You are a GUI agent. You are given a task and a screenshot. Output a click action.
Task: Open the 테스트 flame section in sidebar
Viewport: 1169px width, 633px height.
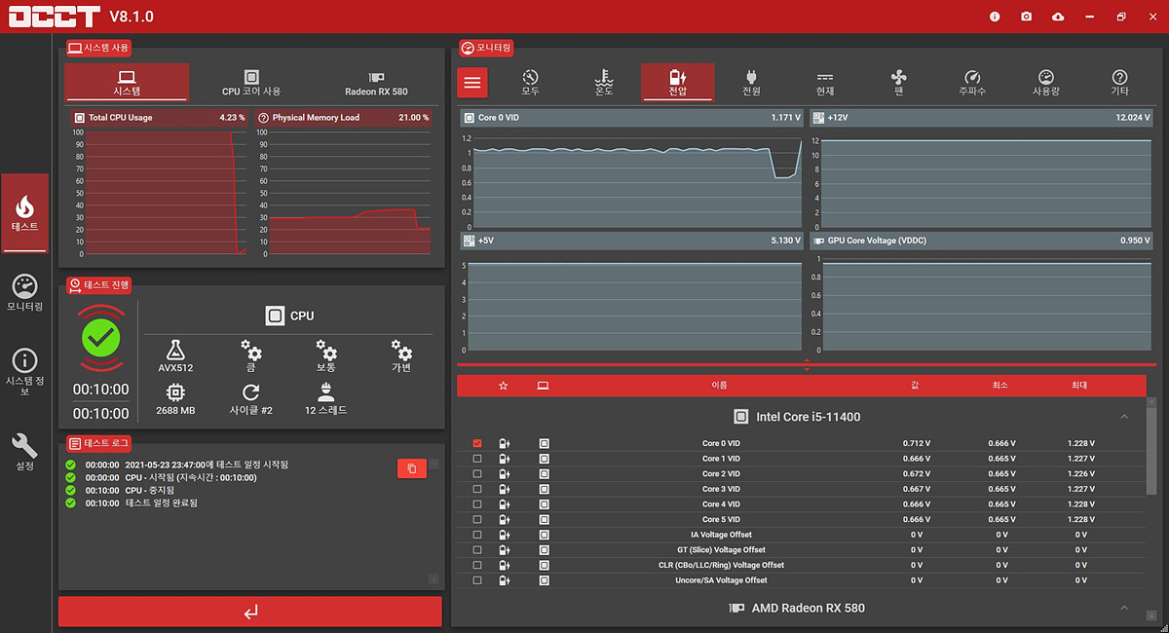pyautogui.click(x=24, y=213)
